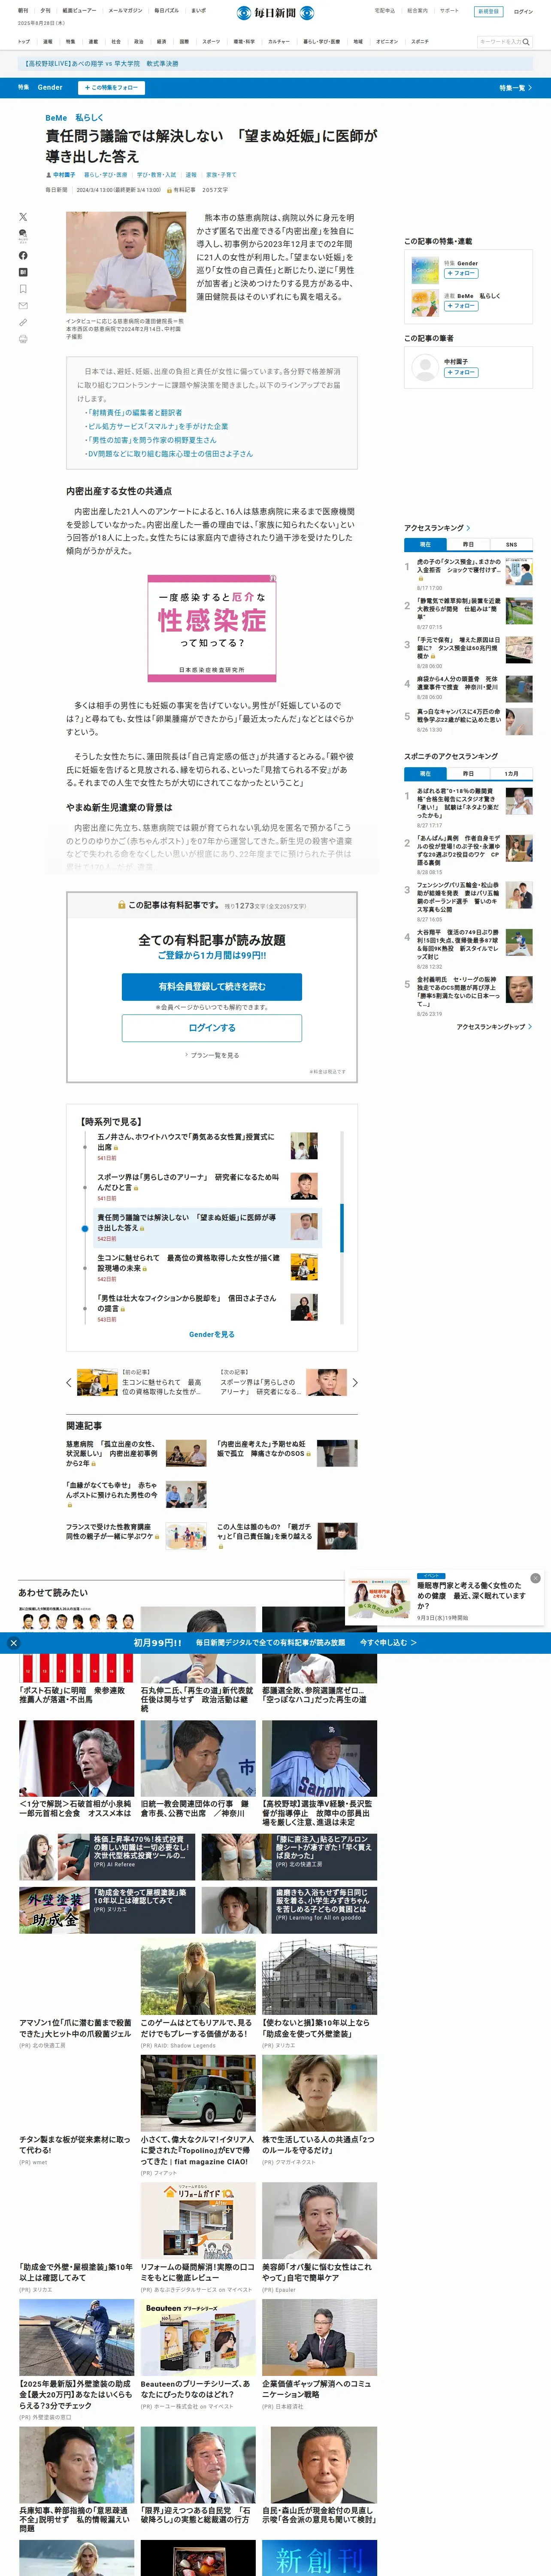Open 社会 in the navigation bar
Image resolution: width=551 pixels, height=2576 pixels.
point(116,42)
